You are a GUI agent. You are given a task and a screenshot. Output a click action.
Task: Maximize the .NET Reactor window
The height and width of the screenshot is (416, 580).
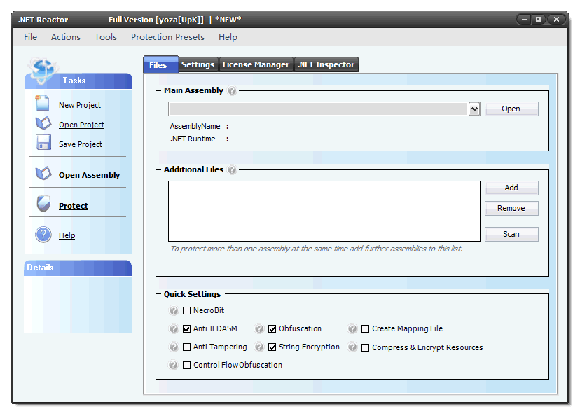[x=539, y=20]
